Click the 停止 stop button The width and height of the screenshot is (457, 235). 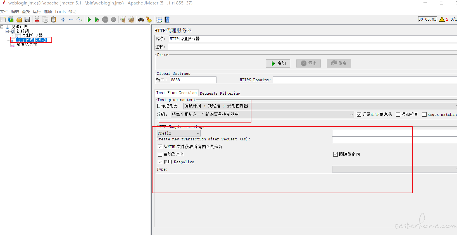[x=308, y=63]
